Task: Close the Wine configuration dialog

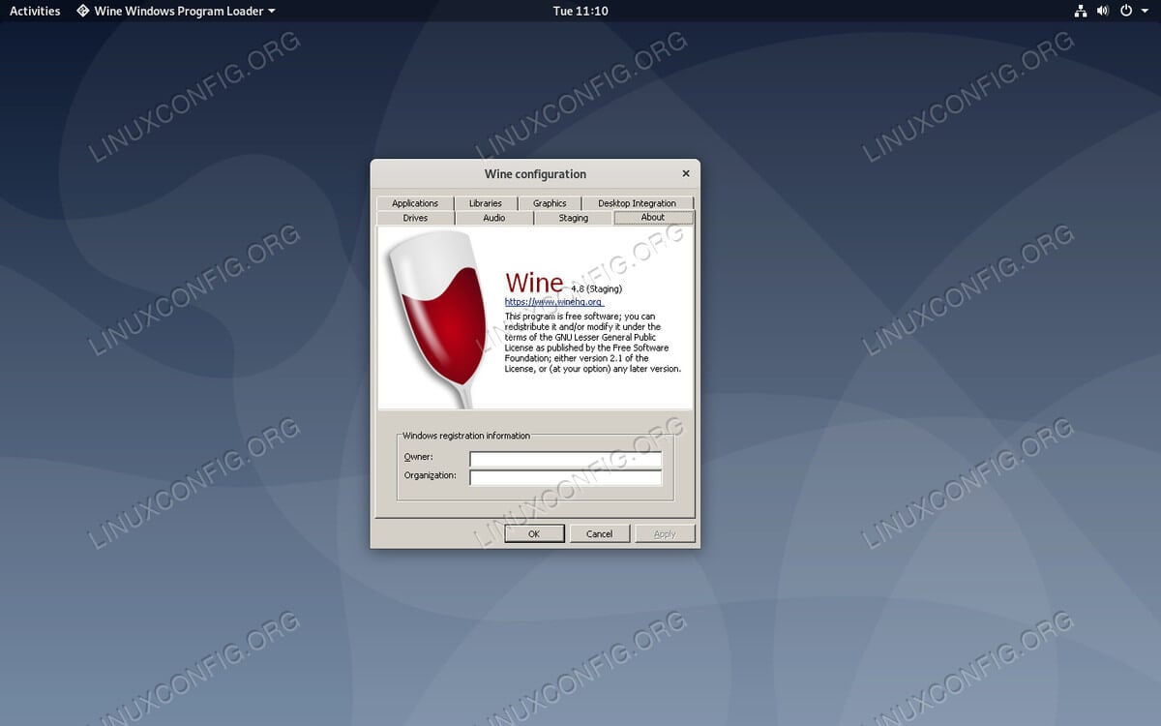Action: point(686,173)
